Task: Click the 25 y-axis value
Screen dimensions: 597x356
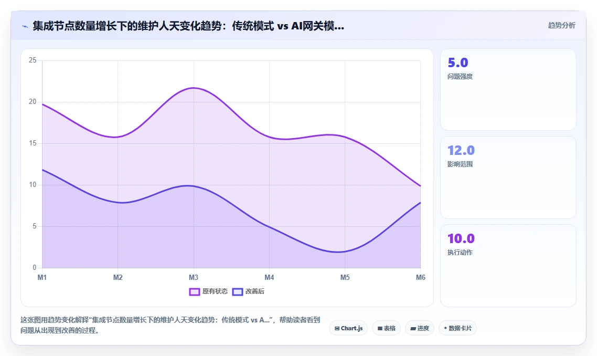Action: point(33,60)
